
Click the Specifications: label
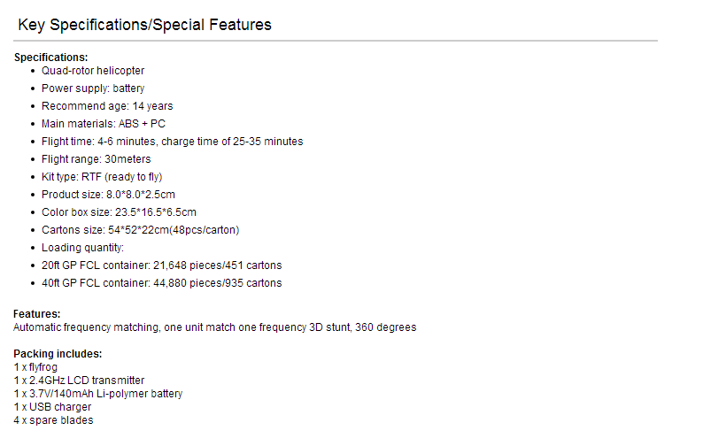50,58
